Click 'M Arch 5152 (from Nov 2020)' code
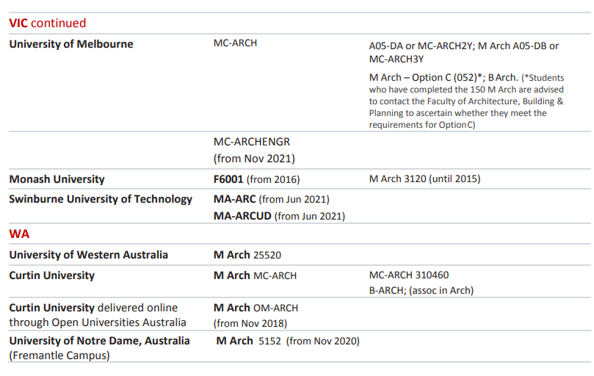Image resolution: width=594 pixels, height=376 pixels. coord(288,341)
